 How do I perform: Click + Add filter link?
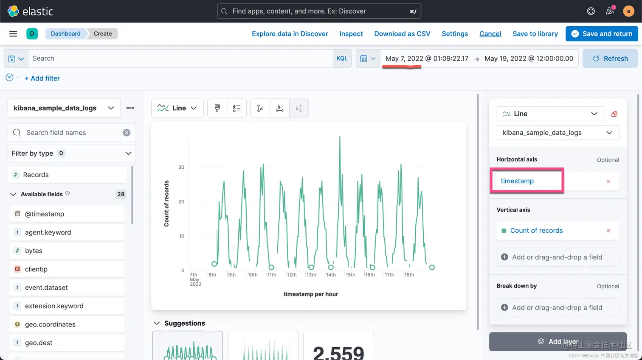pos(42,78)
